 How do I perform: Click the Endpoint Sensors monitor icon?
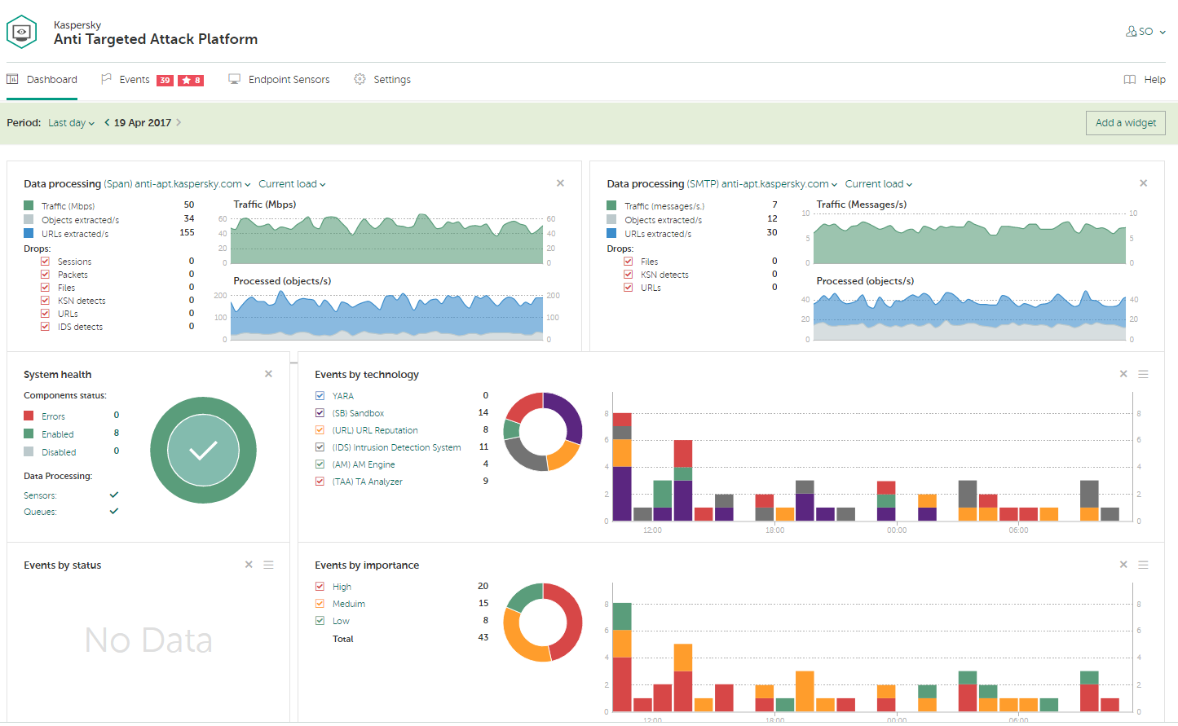pyautogui.click(x=234, y=79)
